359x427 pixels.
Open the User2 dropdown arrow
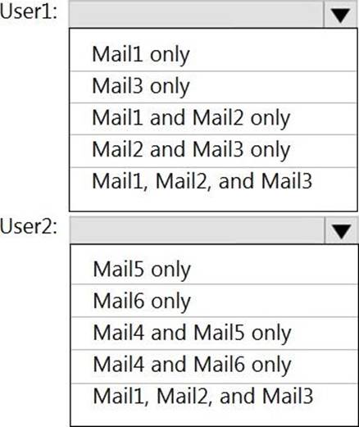[342, 230]
